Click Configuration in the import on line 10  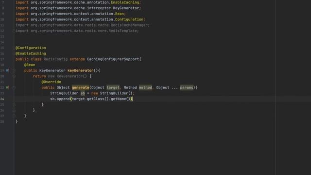(x=129, y=19)
